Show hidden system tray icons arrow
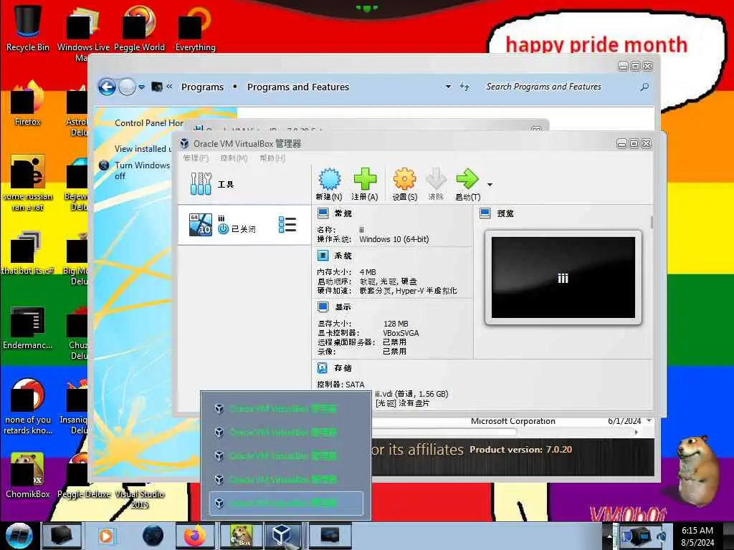Viewport: 734px width, 550px height. click(x=609, y=536)
